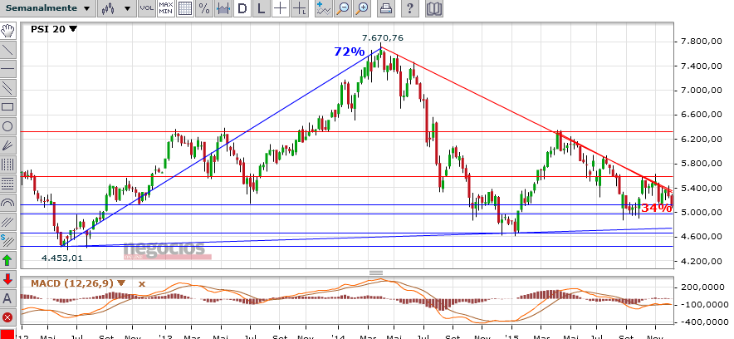Select the diagonal trend line tool
Image resolution: width=734 pixels, height=339 pixels.
click(x=7, y=50)
